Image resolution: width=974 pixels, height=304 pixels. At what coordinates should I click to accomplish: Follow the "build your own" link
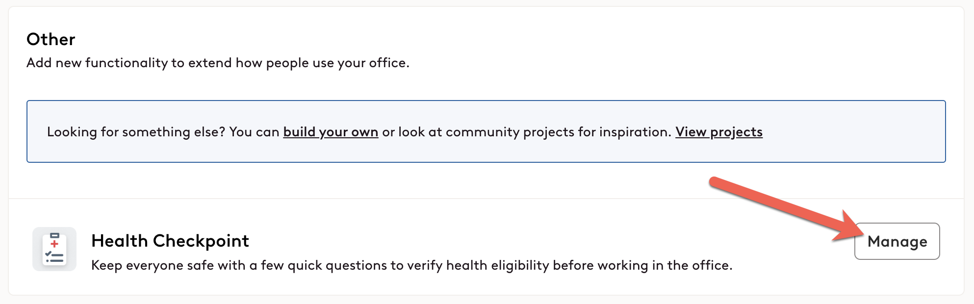(331, 132)
